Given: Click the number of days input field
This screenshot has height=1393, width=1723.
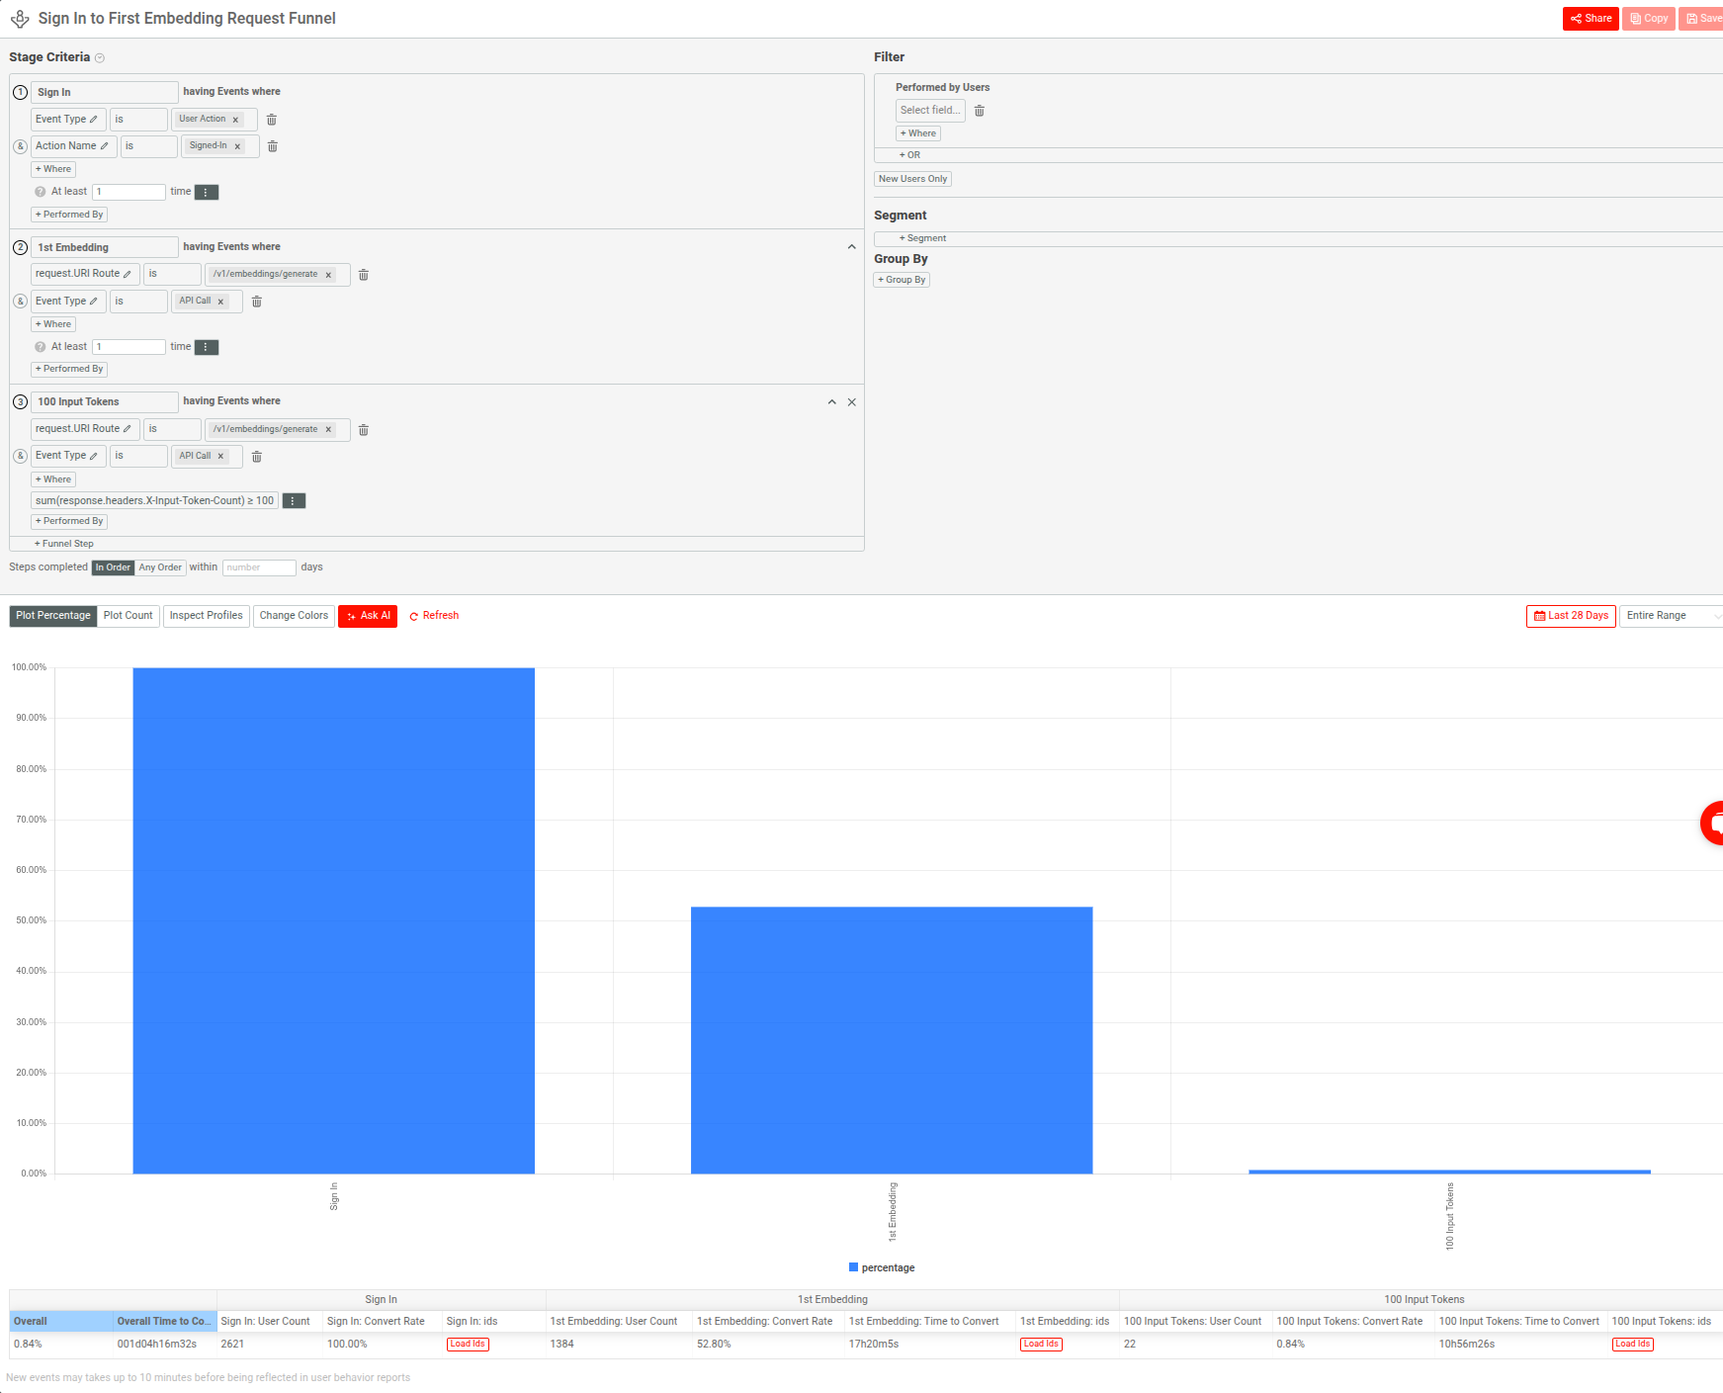Looking at the screenshot, I should click(x=258, y=566).
